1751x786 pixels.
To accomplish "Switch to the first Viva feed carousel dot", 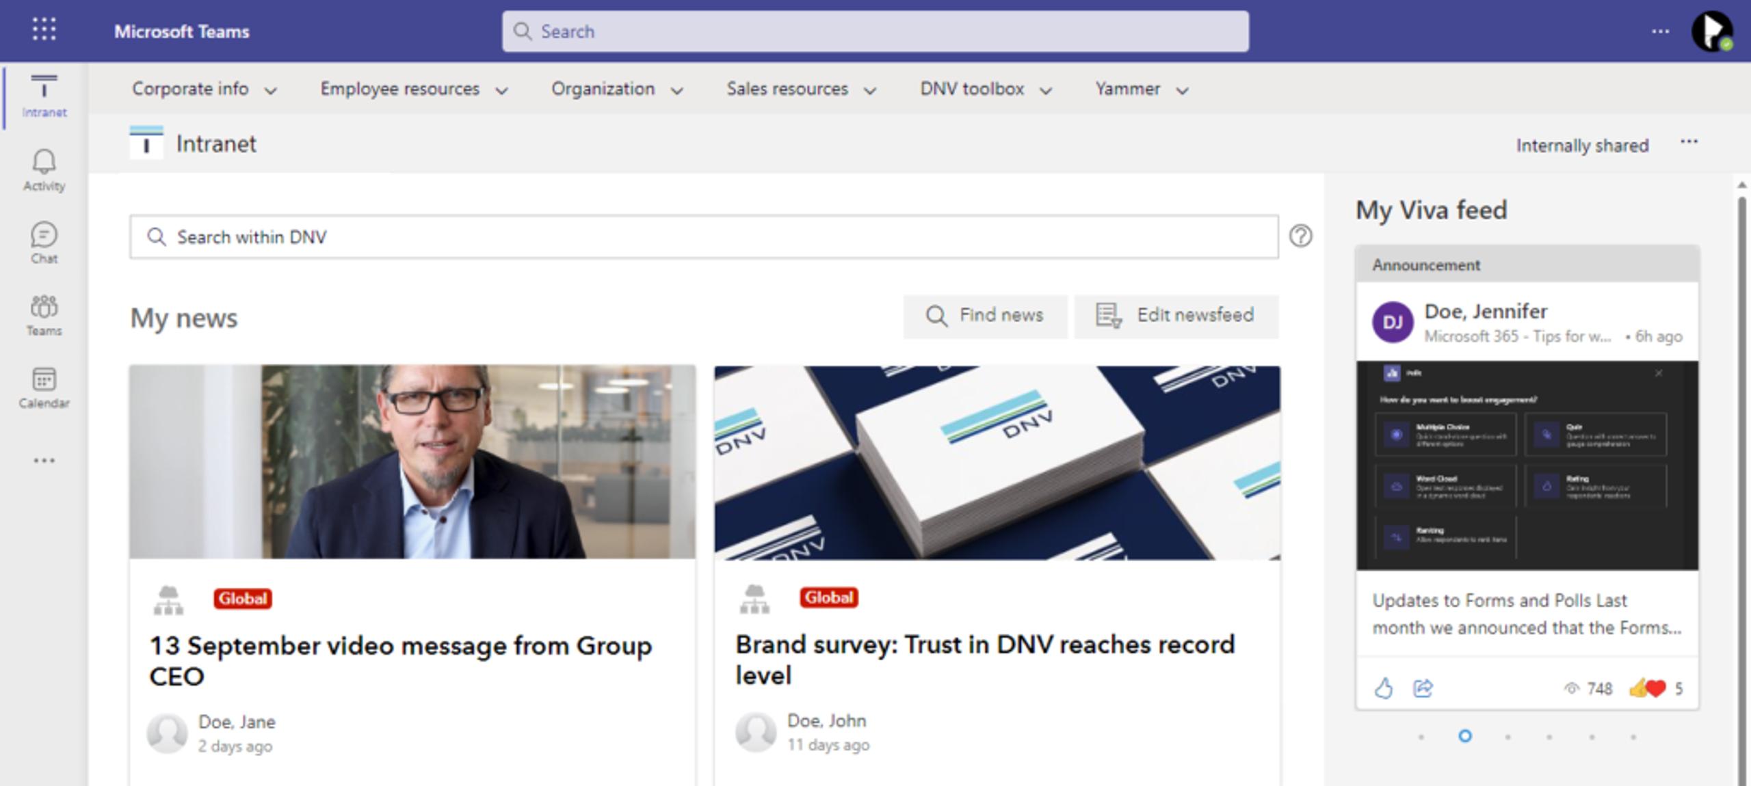I will (1421, 737).
